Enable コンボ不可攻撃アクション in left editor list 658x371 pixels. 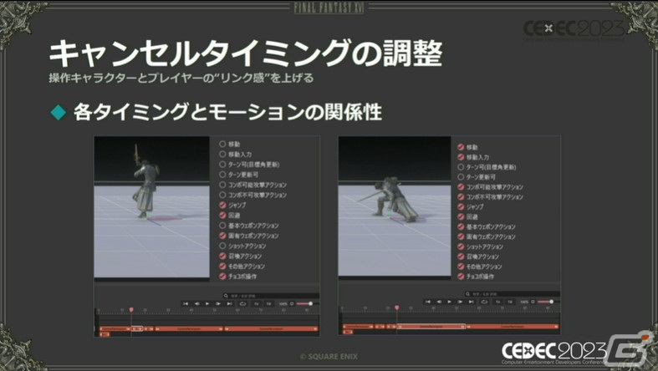point(222,195)
